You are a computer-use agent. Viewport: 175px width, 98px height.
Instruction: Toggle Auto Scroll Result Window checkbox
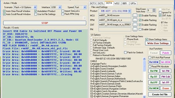click(x=4, y=14)
